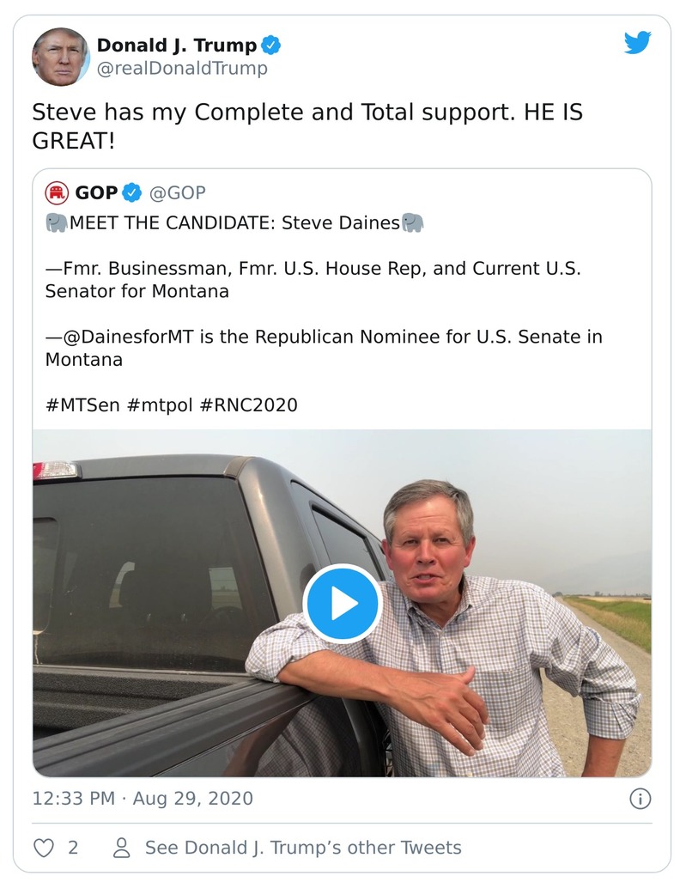Open the #mtpol hashtag

159,404
